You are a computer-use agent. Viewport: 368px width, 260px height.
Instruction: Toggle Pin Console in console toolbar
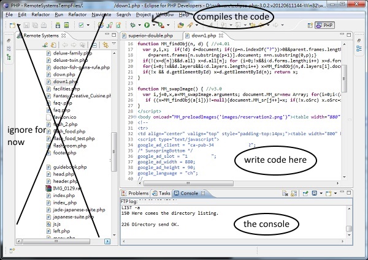305,193
